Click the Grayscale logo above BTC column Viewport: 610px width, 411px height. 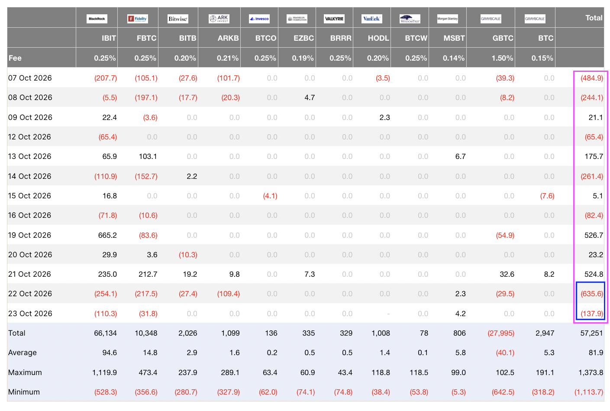point(535,19)
